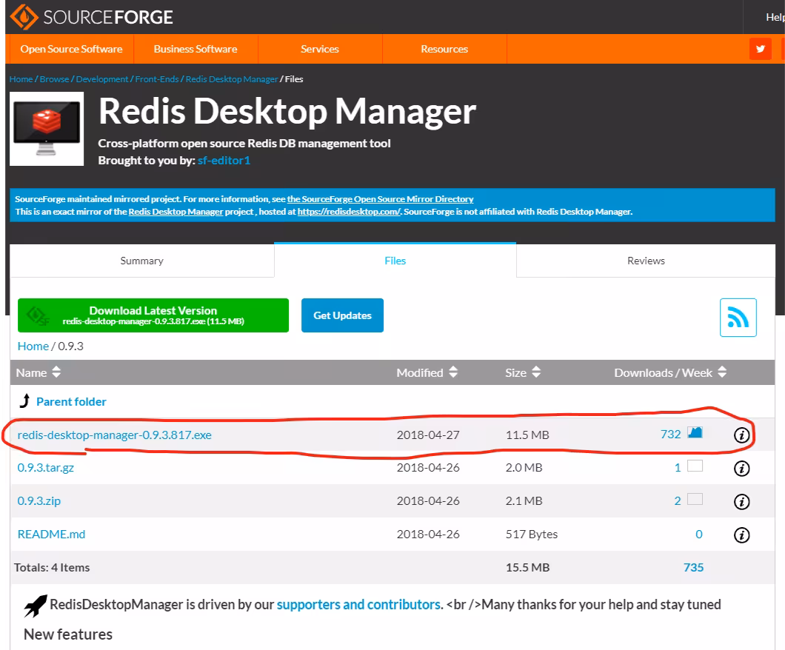This screenshot has width=785, height=650.
Task: Download redis-desktop-manager-0.9.3.817.exe file
Action: pyautogui.click(x=115, y=435)
